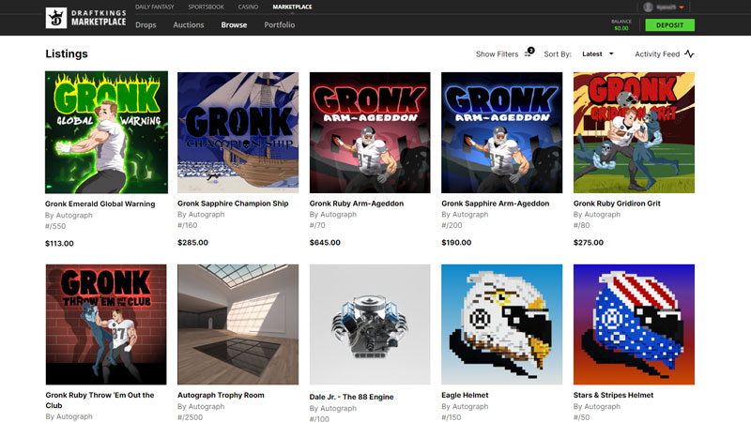The image size is (751, 422).
Task: Click the $113.00 price
Action: point(59,244)
